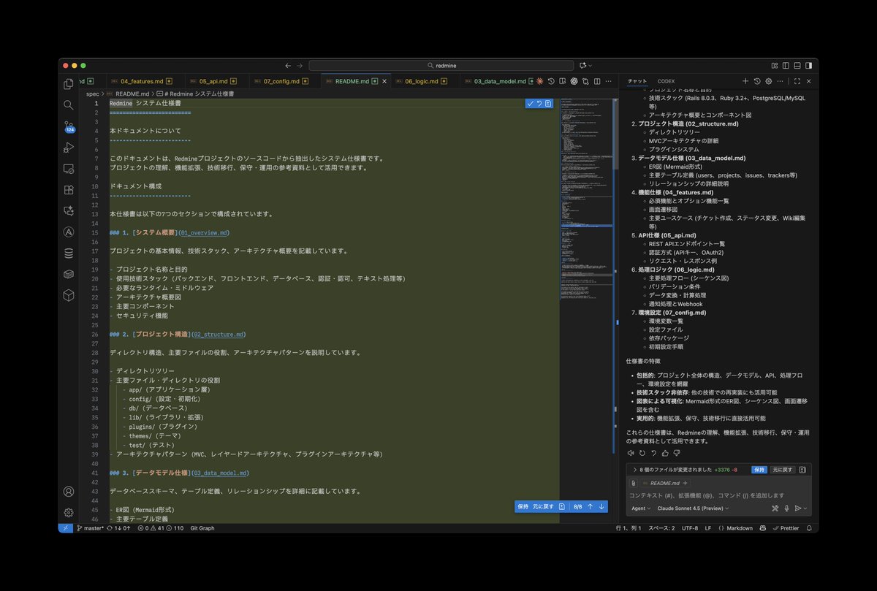
Task: Read aloud the chat response
Action: [x=631, y=453]
